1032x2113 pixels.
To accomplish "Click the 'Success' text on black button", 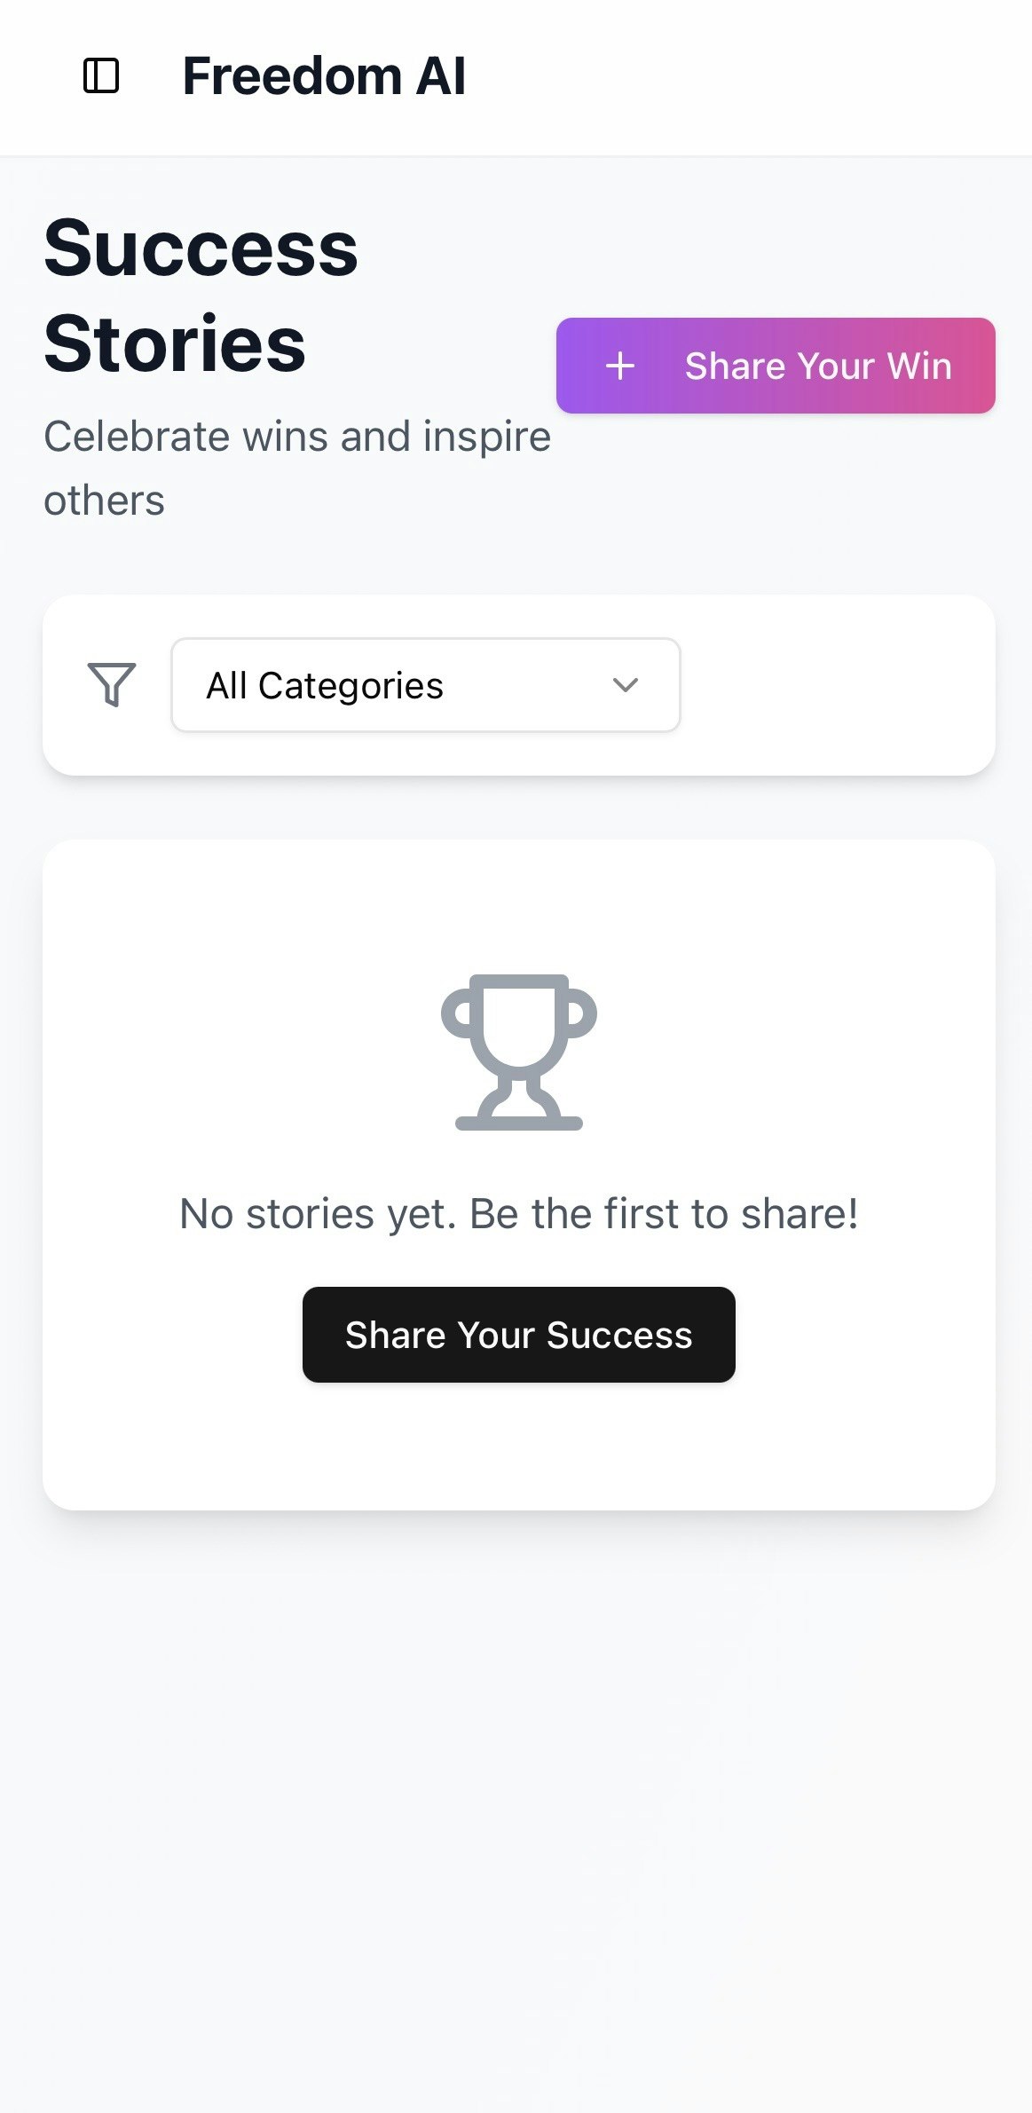I will tap(618, 1335).
